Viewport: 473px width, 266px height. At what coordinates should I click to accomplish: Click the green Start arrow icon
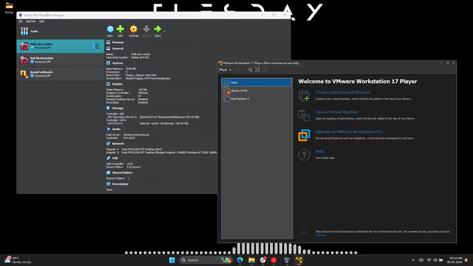tap(157, 30)
